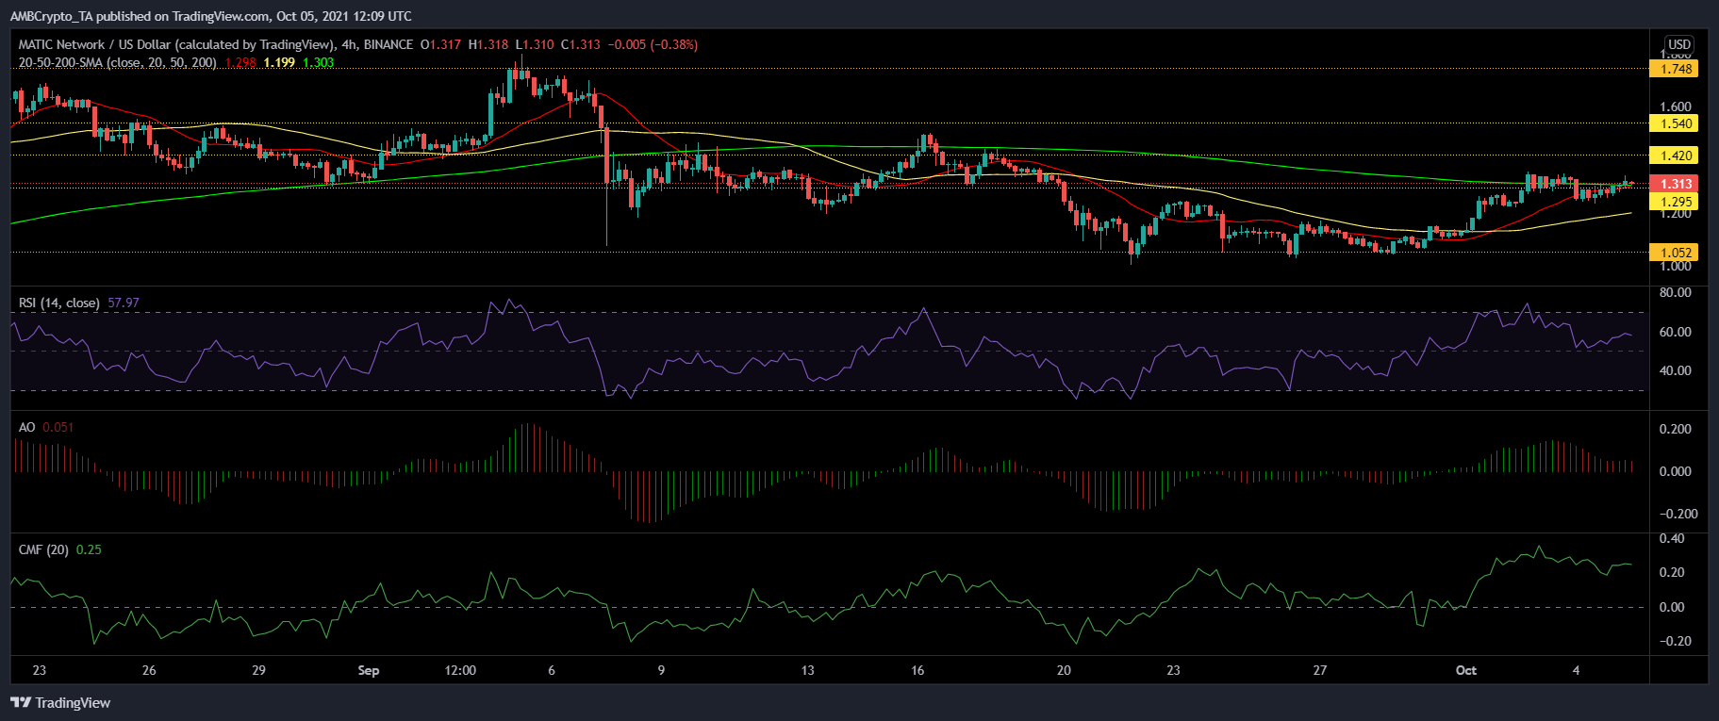Click the 80.00 RSI axis label
Screen dimensions: 1719x721
click(x=1675, y=293)
